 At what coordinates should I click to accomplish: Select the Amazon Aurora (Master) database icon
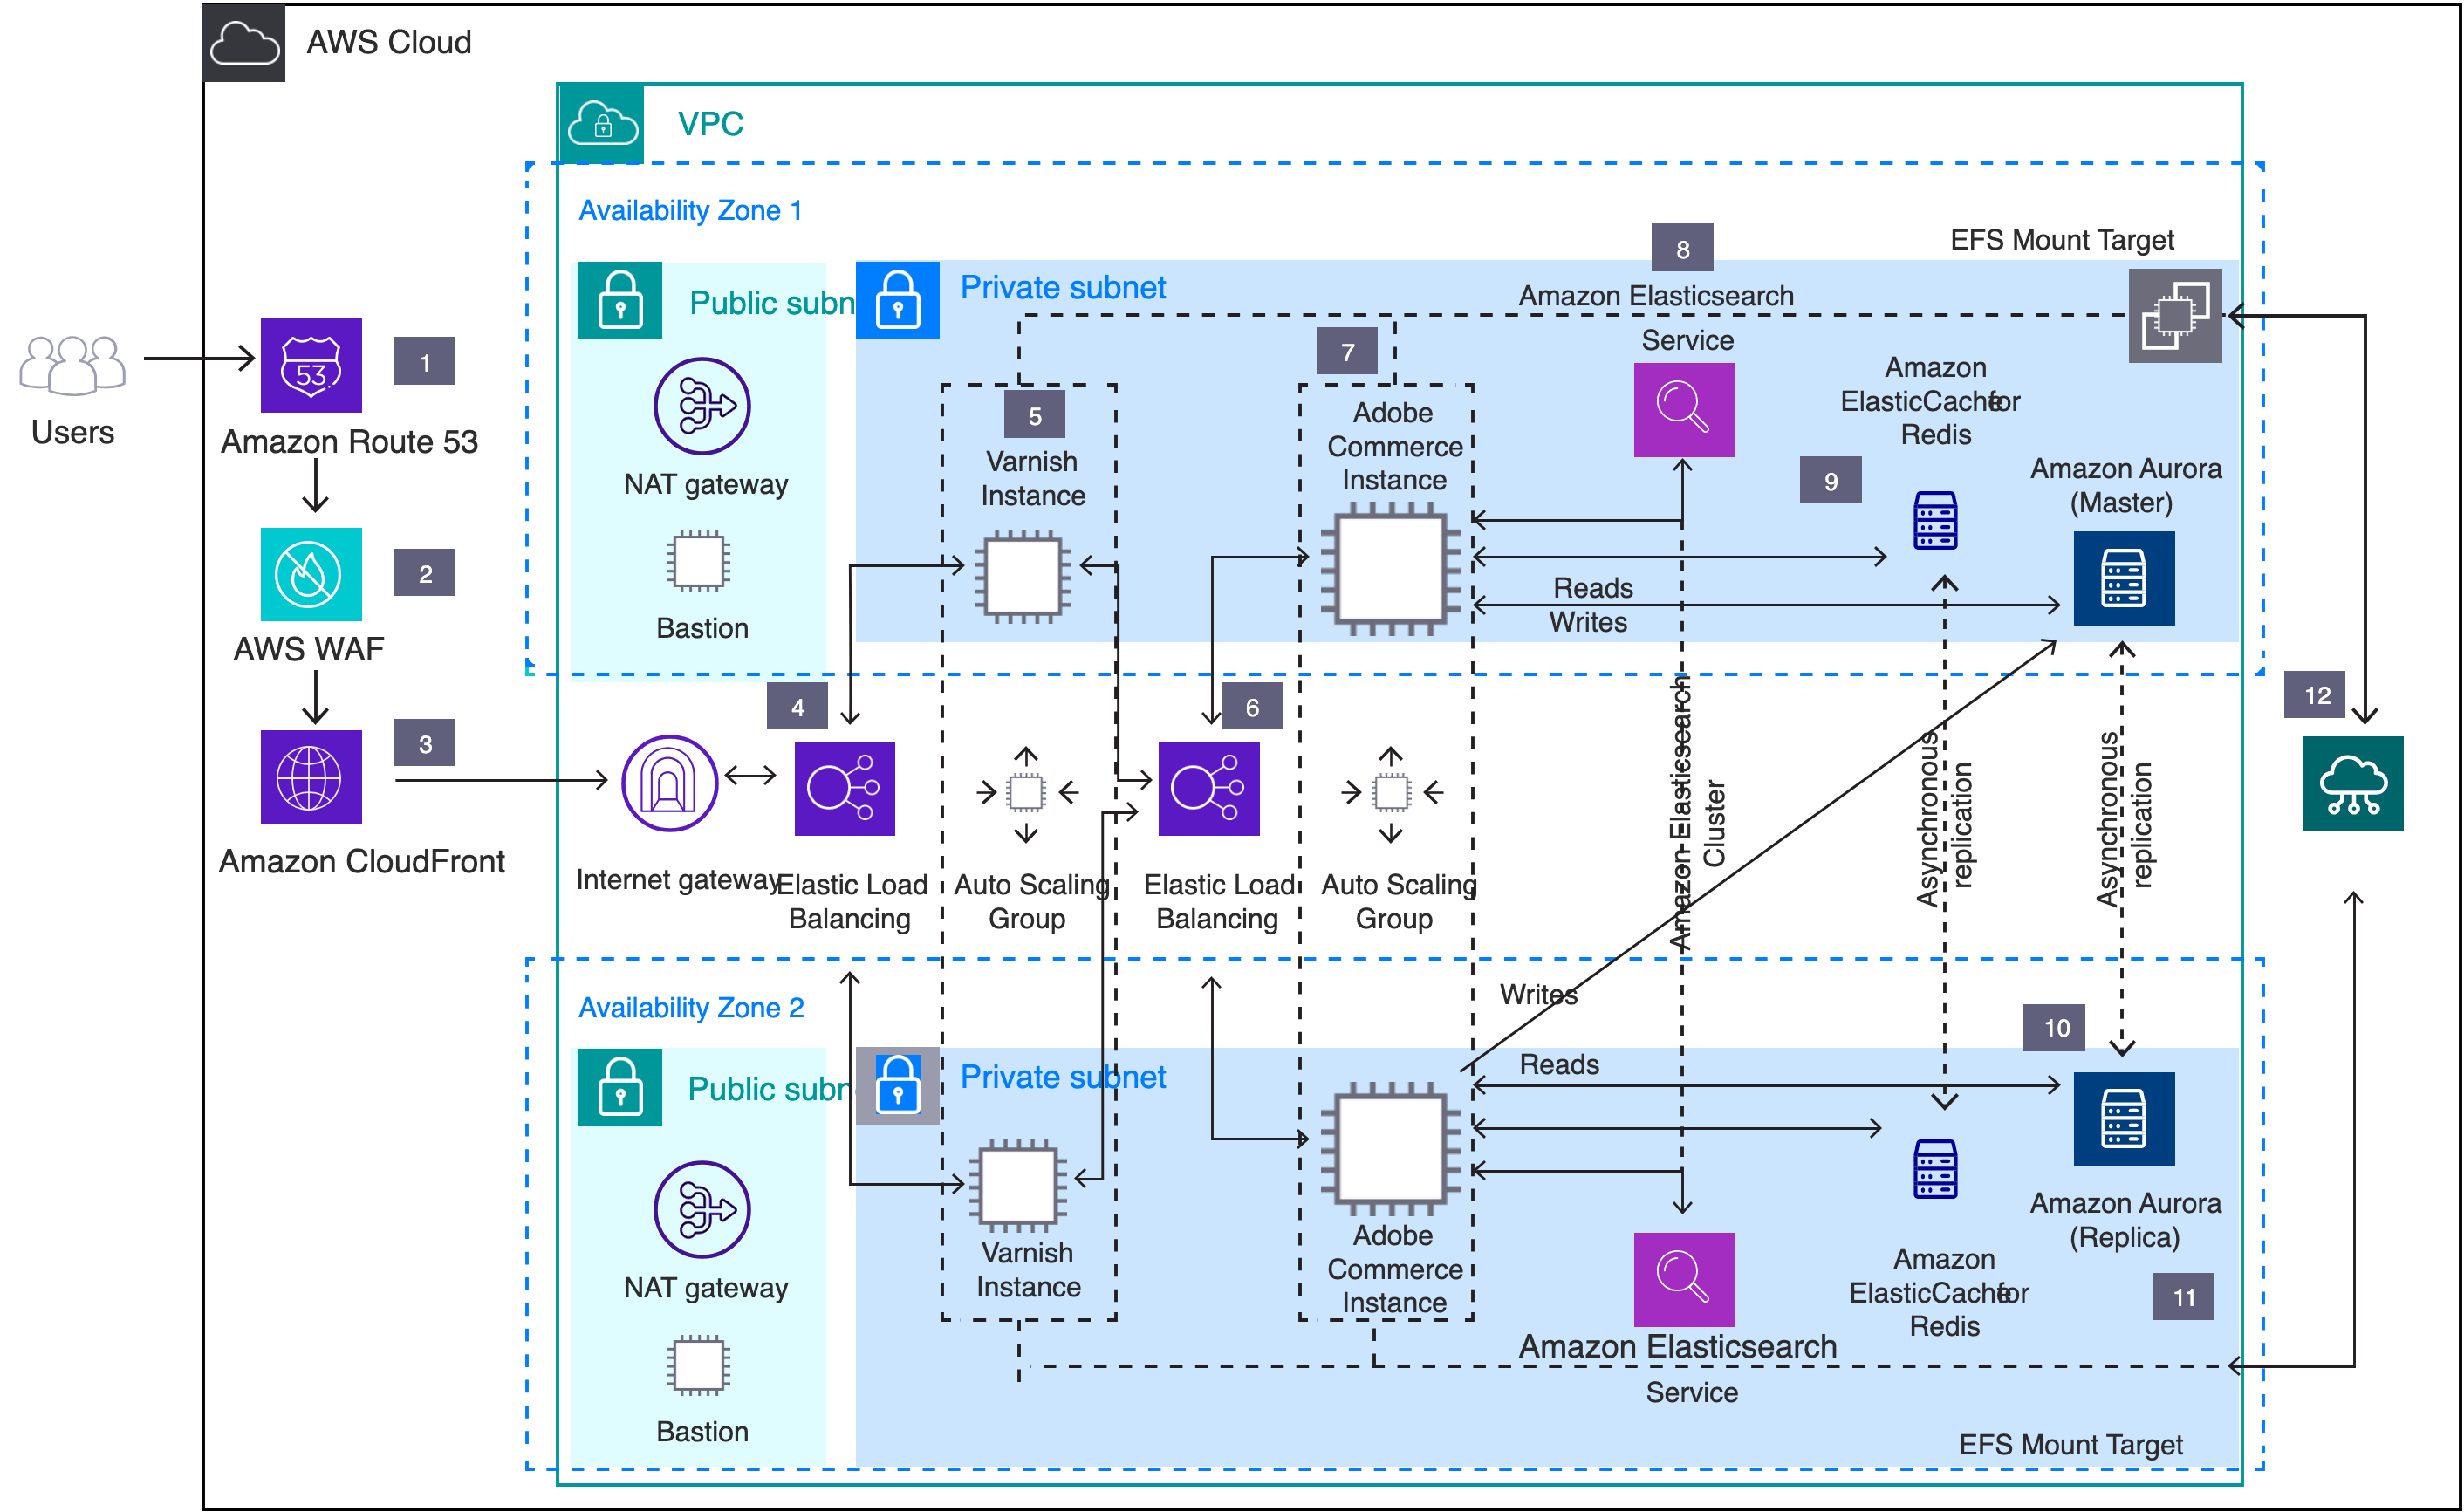[2124, 578]
